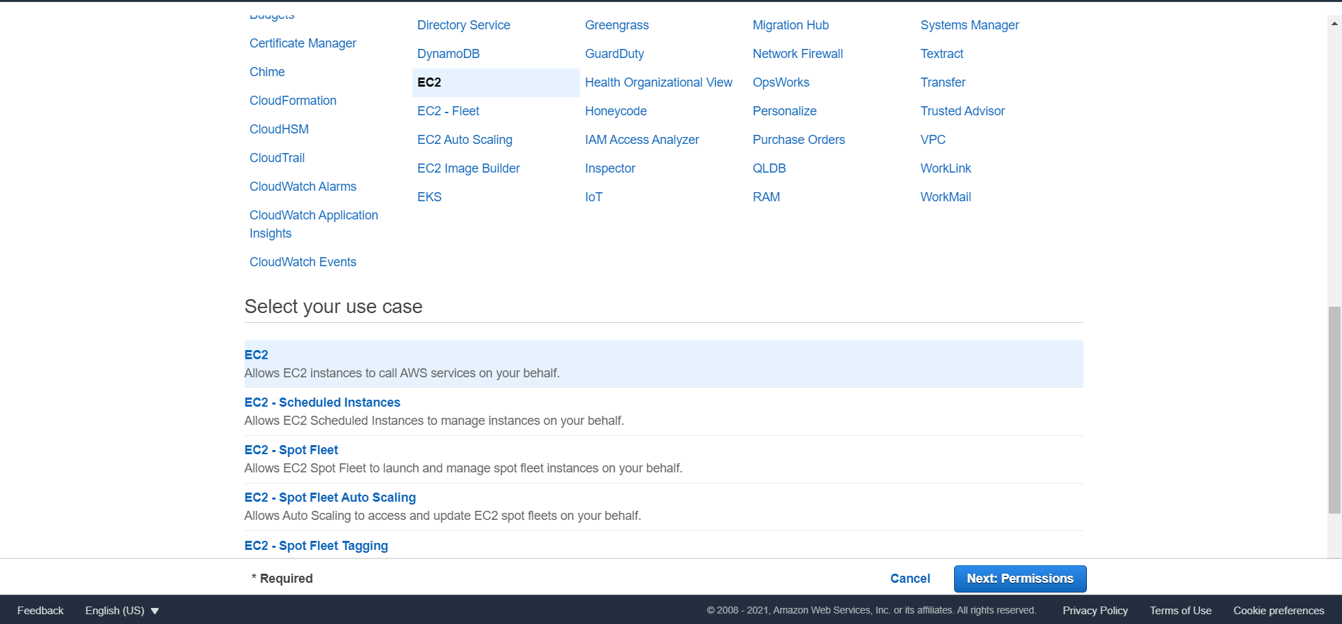
Task: Select the QLDB service
Action: click(x=769, y=168)
